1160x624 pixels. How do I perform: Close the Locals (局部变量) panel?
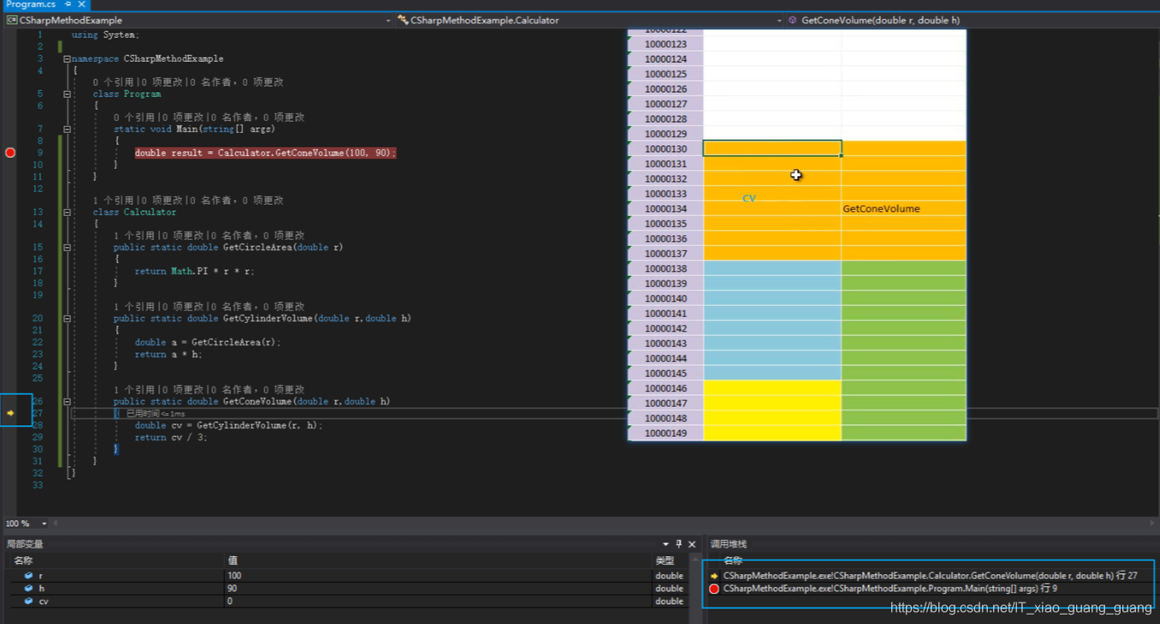(693, 544)
